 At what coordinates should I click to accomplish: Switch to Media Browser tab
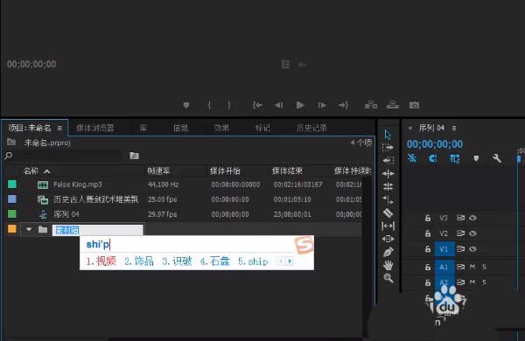tap(95, 129)
